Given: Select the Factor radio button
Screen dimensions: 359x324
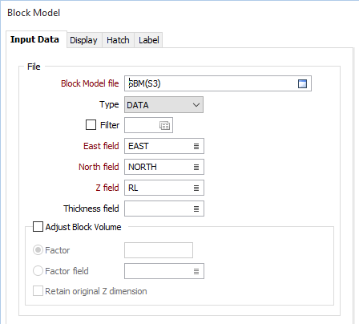Looking at the screenshot, I should (38, 250).
